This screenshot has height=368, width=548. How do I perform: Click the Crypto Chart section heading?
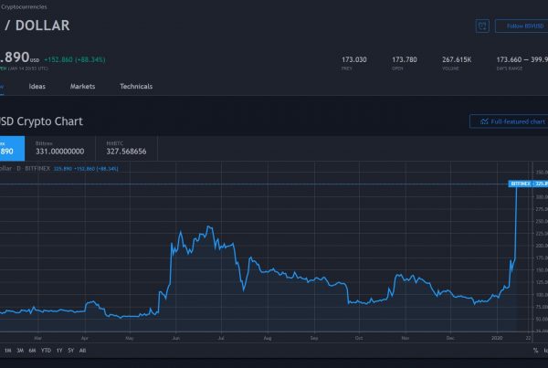[x=41, y=121]
